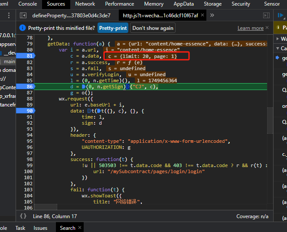Set breakpoint on line 79 number
287x232 pixels.
coord(29,44)
